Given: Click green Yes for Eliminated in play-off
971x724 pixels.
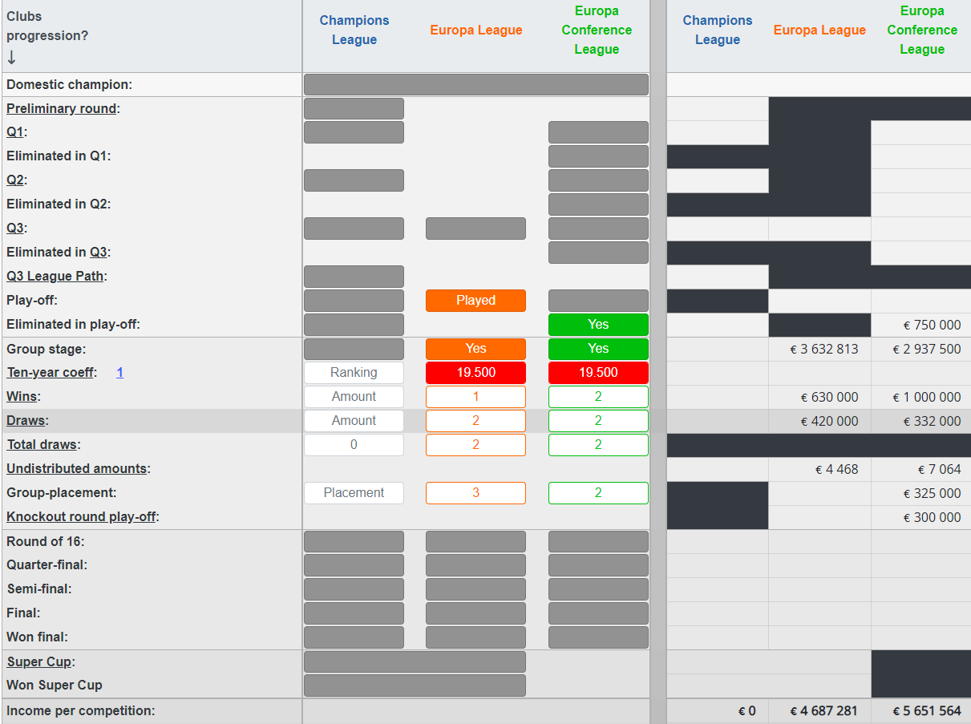Looking at the screenshot, I should 598,325.
